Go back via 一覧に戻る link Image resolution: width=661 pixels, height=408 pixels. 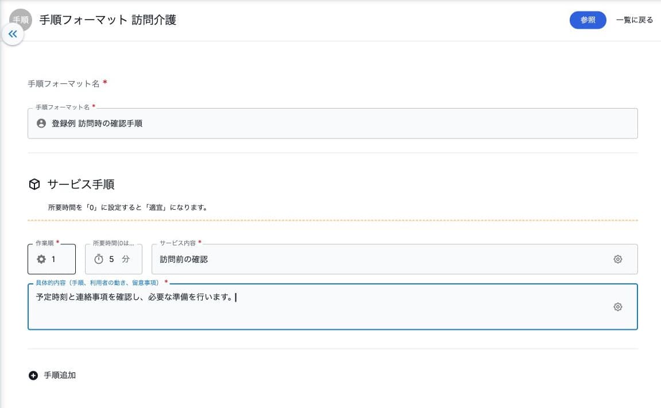[635, 20]
